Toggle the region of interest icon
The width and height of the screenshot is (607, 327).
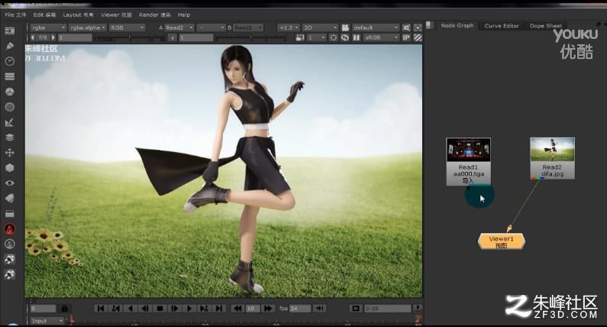(334, 37)
